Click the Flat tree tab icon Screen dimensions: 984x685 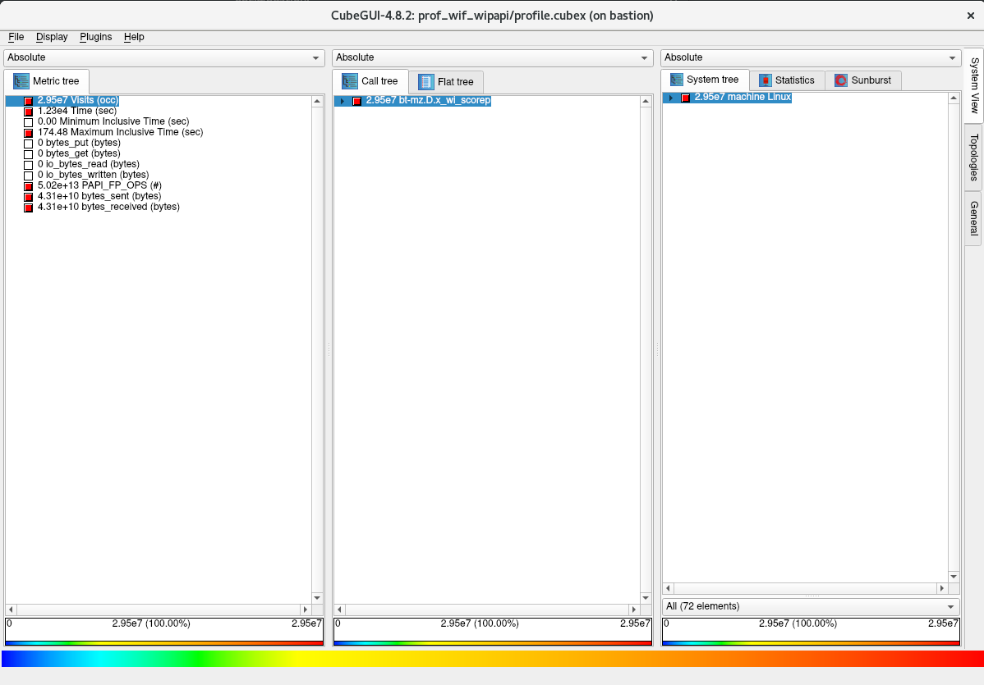[x=425, y=81]
